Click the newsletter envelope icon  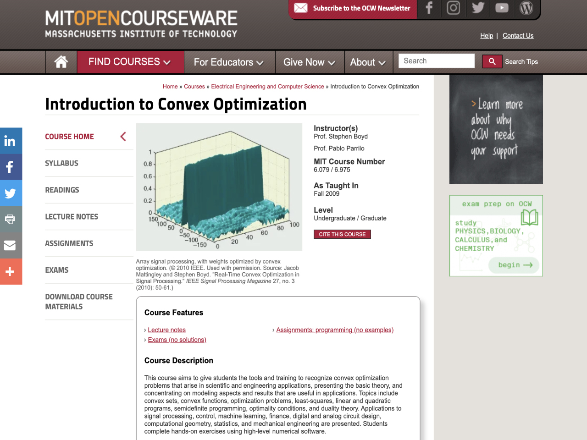(x=301, y=8)
